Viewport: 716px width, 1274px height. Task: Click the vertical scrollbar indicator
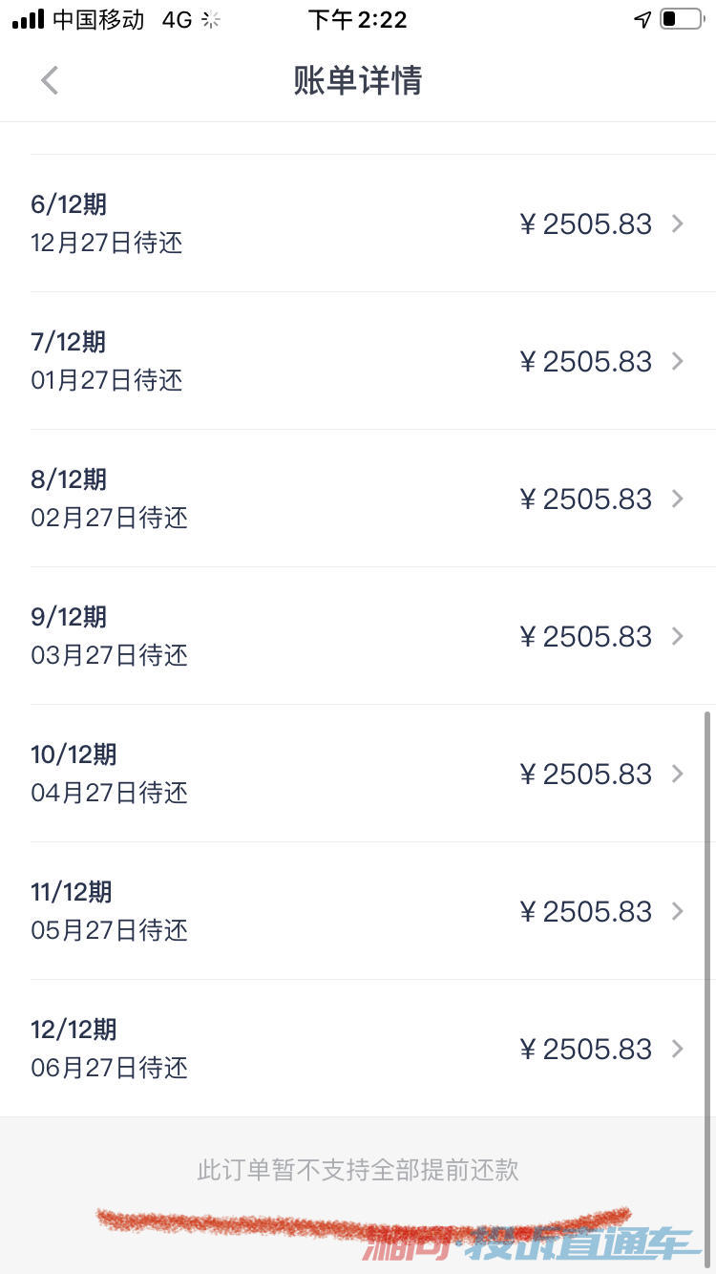point(707,912)
